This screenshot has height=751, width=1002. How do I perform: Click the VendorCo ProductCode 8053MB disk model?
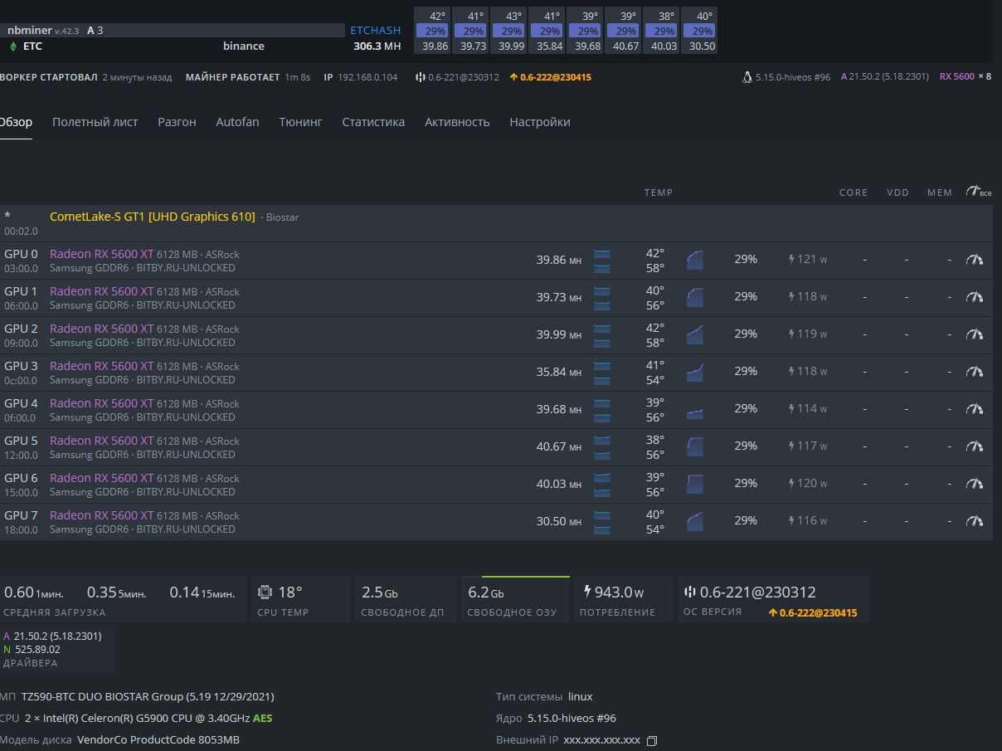coord(158,739)
